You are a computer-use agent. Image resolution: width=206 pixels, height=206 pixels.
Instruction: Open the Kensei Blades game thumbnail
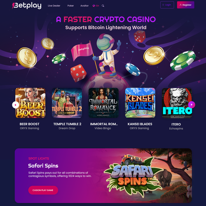point(140,103)
